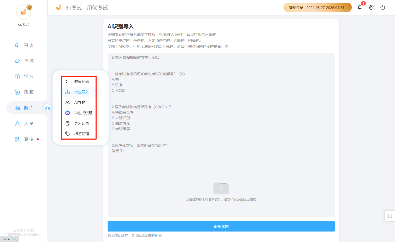Click the eraser icon beside 考试
Image resolution: width=395 pixels, height=242 pixels.
(17, 61)
